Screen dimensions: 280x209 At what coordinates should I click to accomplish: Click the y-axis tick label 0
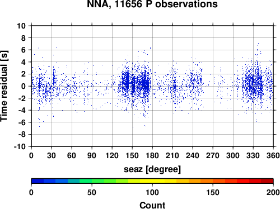coord(24,86)
